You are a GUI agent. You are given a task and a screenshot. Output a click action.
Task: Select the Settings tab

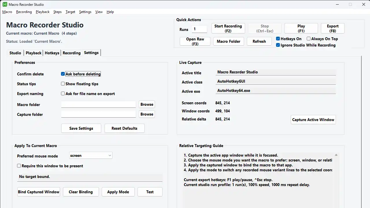(x=91, y=53)
